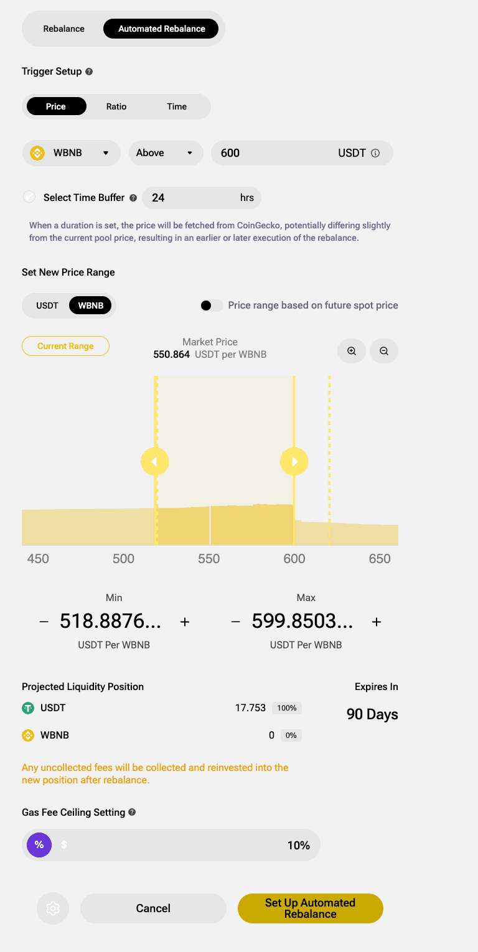Select the percent gas fee mode icon
This screenshot has height=952, width=478.
point(39,845)
